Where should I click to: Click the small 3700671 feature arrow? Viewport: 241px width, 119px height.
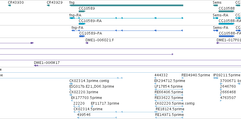221,84
